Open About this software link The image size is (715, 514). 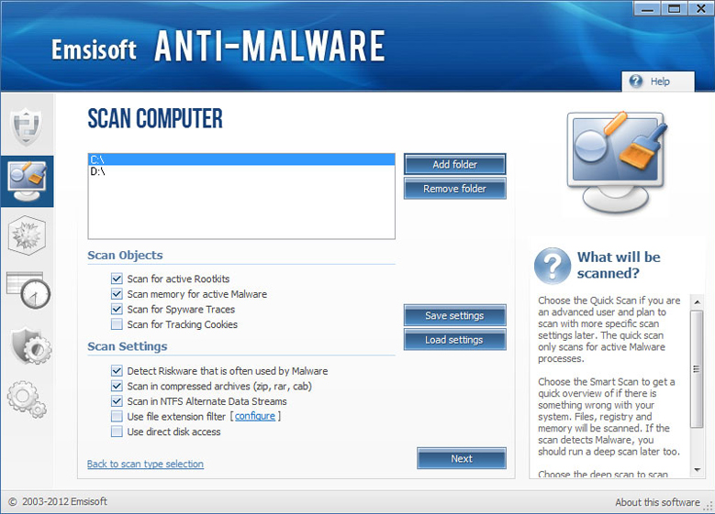coord(656,503)
